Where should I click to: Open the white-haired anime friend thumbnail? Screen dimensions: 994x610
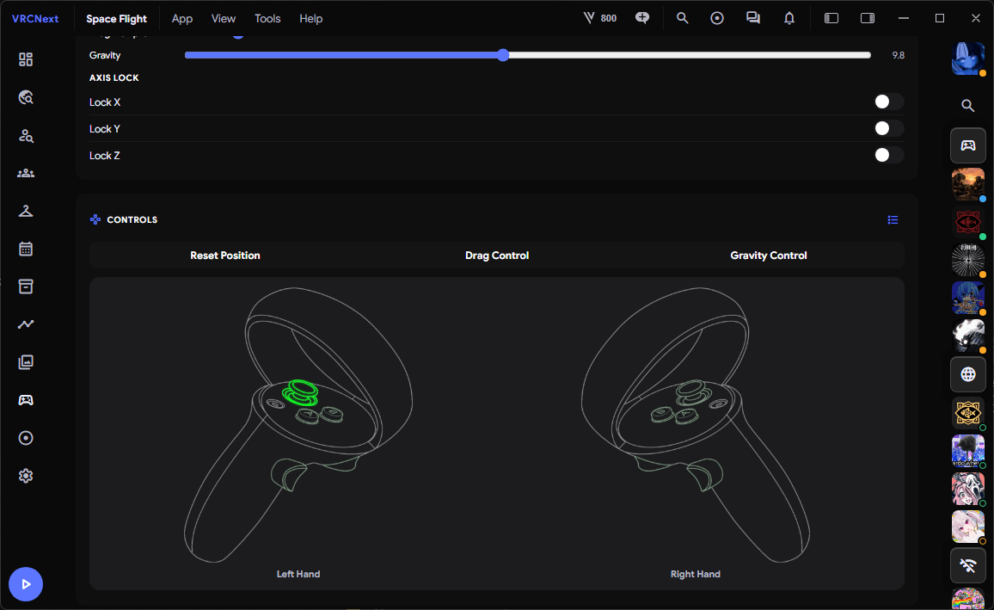968,527
